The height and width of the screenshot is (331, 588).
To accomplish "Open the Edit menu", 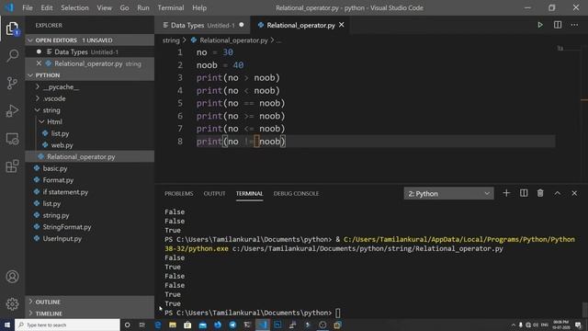I will (x=47, y=7).
